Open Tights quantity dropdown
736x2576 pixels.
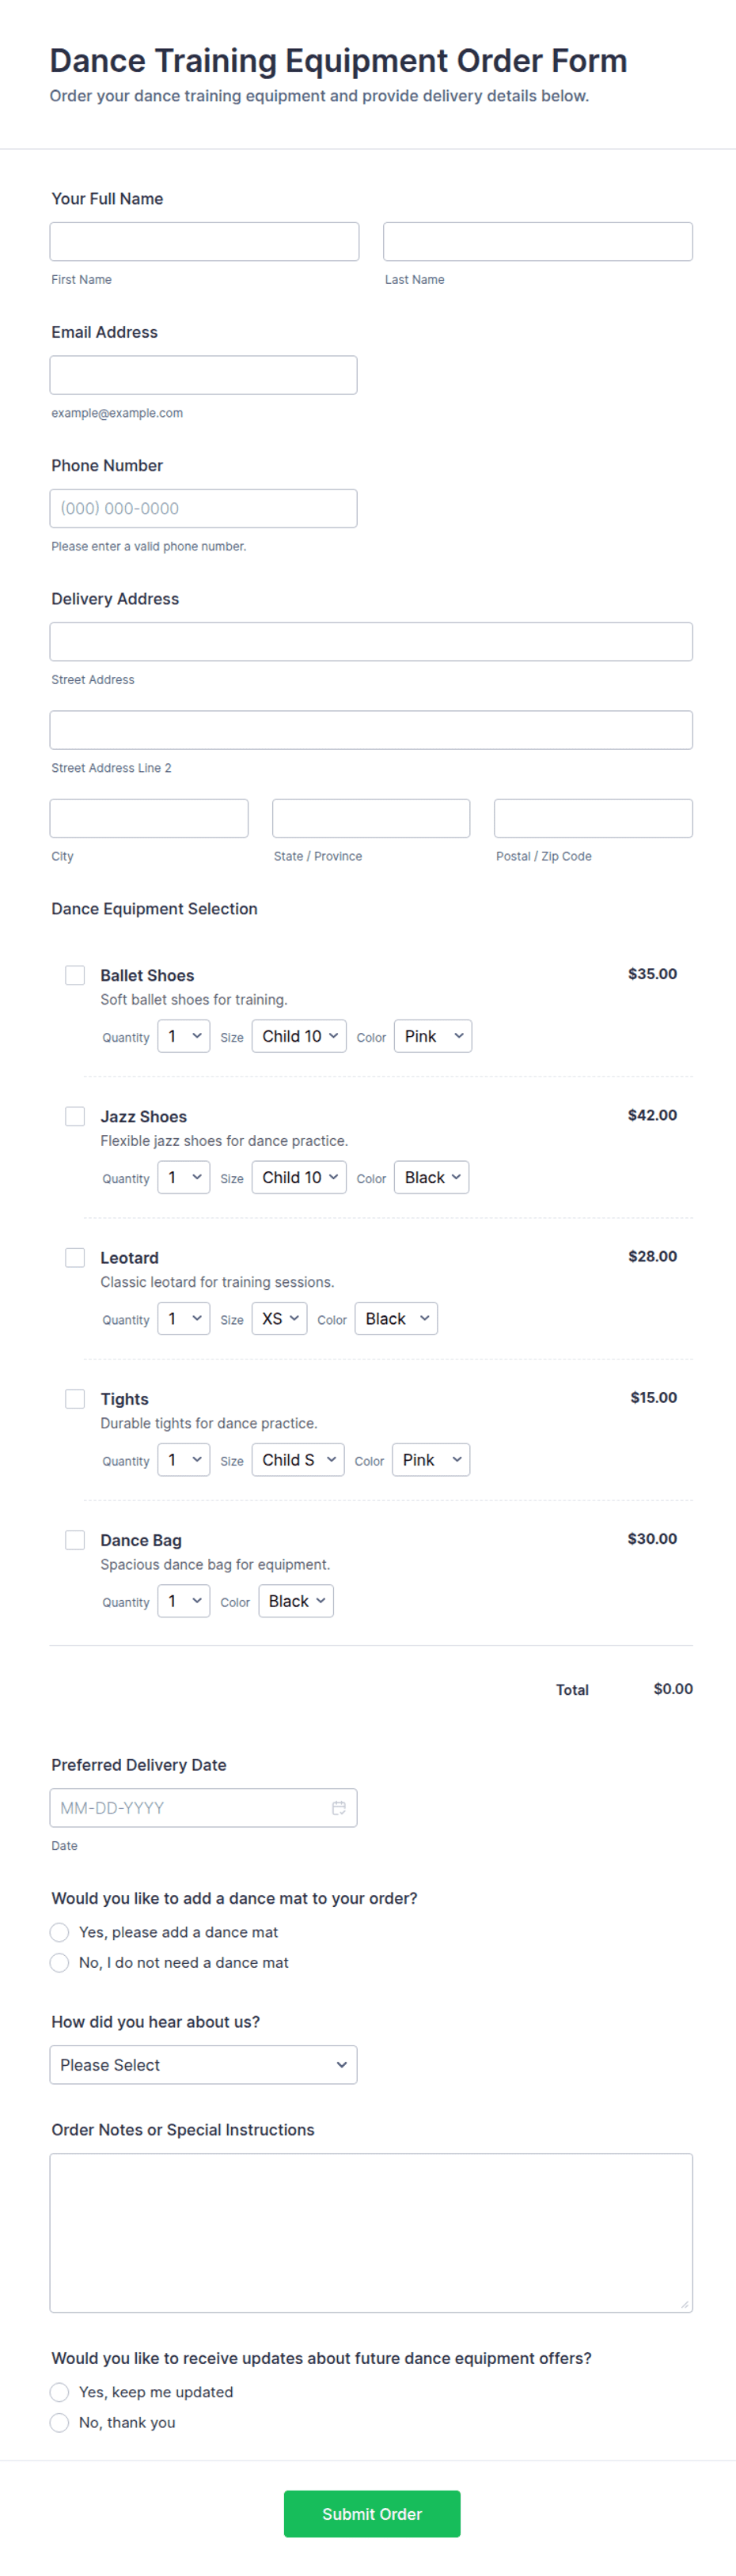184,1460
